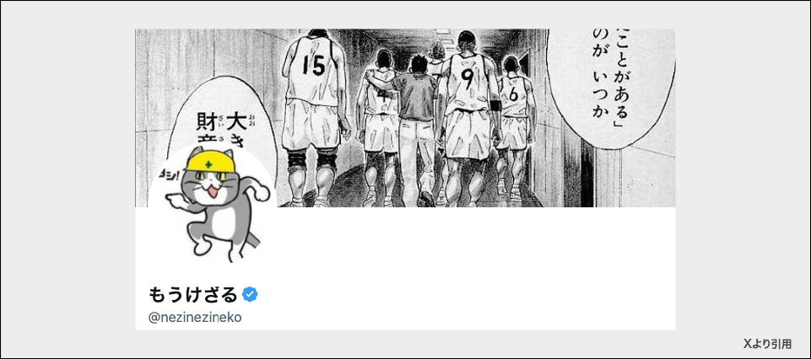Click the cat's open pink mouth
811x359 pixels.
(214, 193)
